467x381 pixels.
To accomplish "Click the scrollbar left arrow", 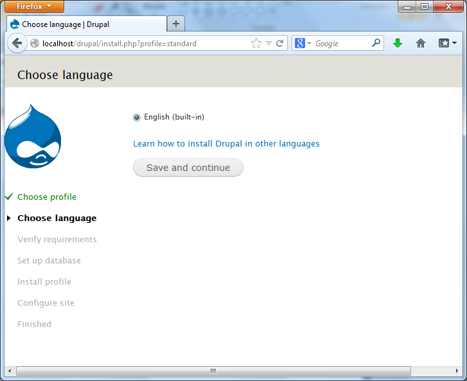I will tap(10, 371).
